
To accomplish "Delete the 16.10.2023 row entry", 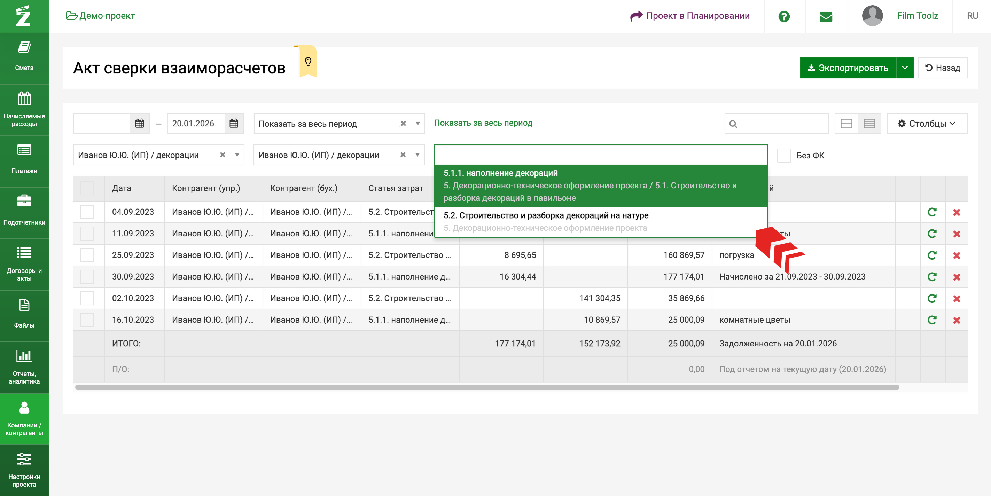I will (x=957, y=320).
